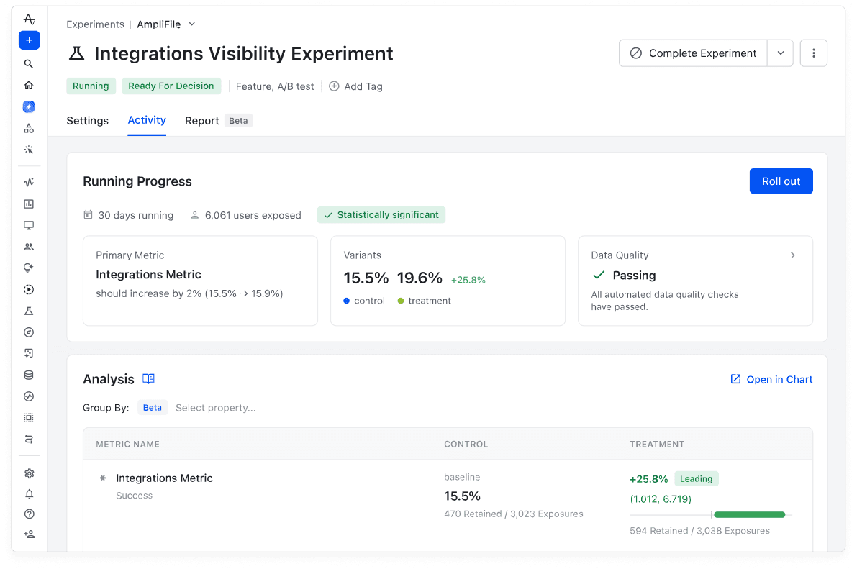
Task: Open the compass sidebar icon
Action: pos(29,332)
